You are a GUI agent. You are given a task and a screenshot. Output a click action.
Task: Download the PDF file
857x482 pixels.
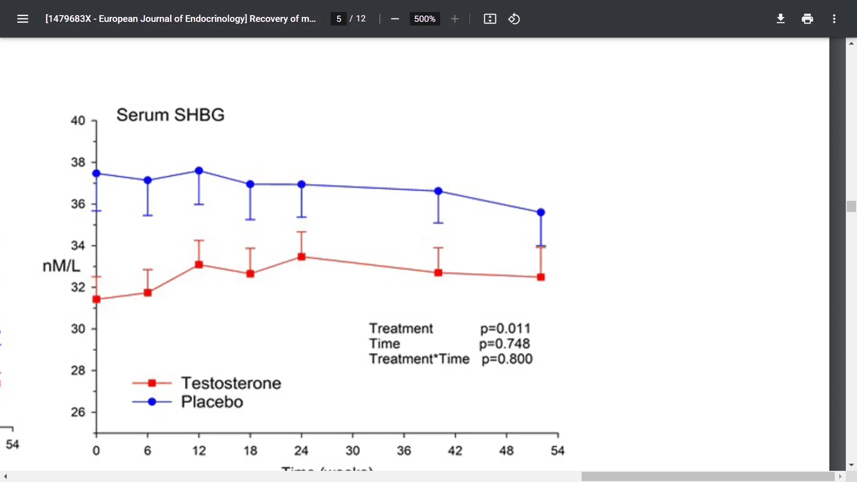pos(781,19)
